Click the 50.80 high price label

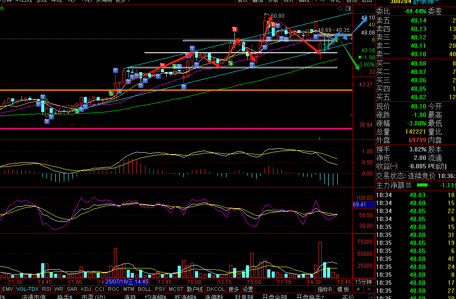[x=278, y=16]
